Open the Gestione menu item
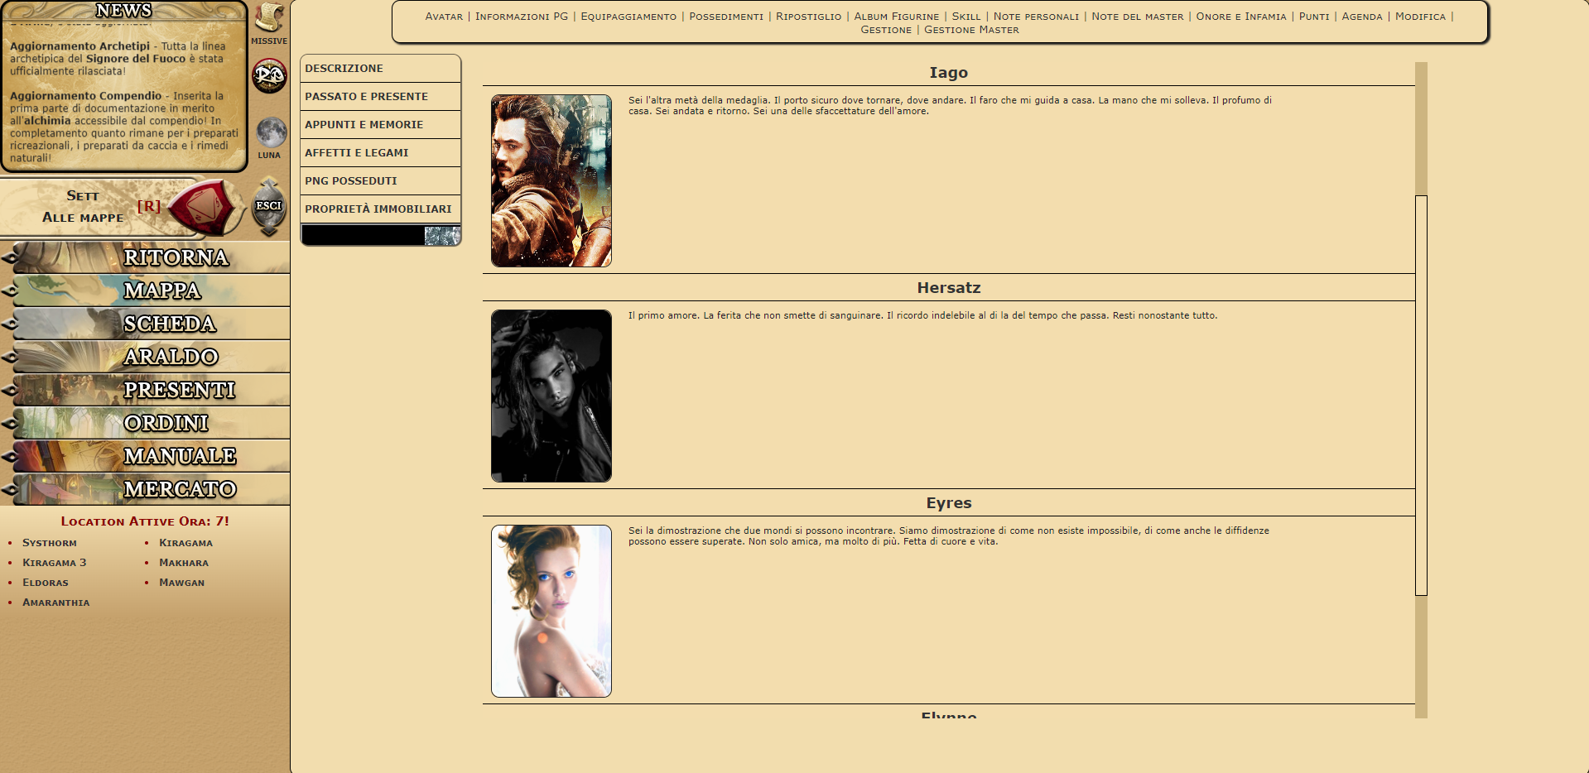The width and height of the screenshot is (1589, 773). coord(886,30)
